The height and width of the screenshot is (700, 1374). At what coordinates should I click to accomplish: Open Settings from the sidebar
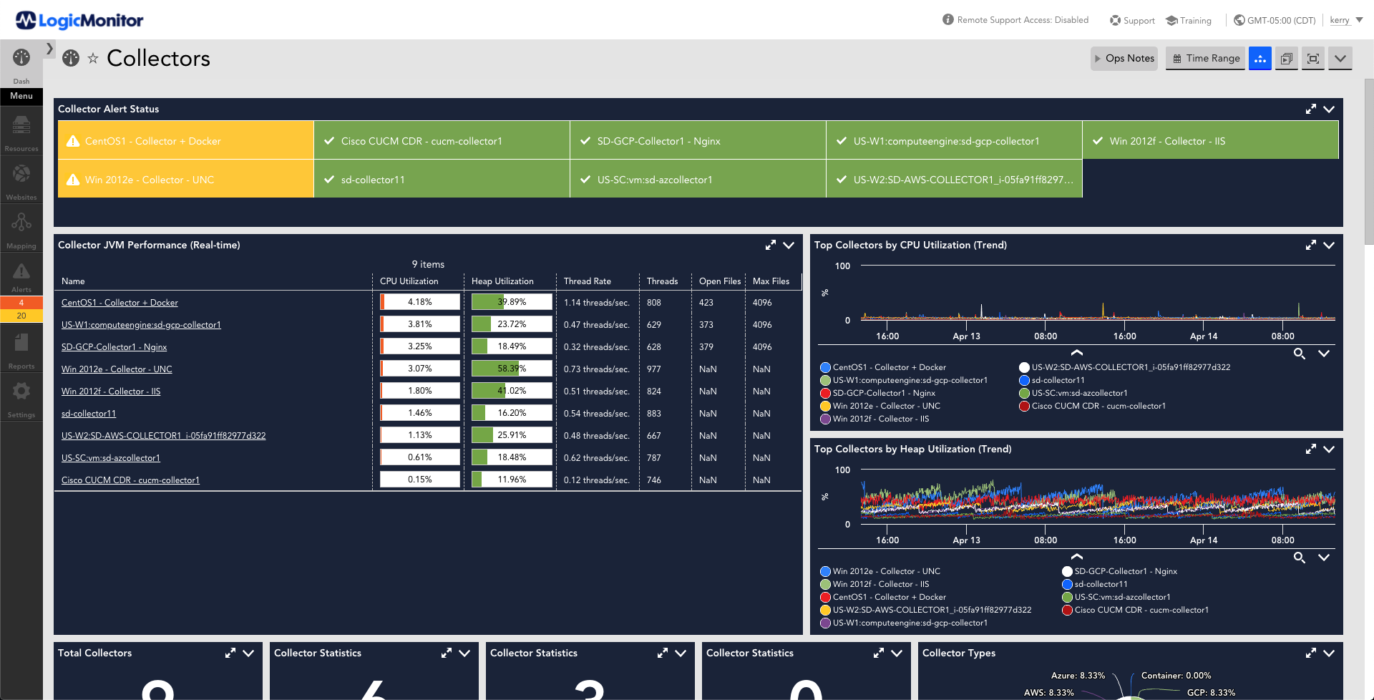pyautogui.click(x=21, y=398)
